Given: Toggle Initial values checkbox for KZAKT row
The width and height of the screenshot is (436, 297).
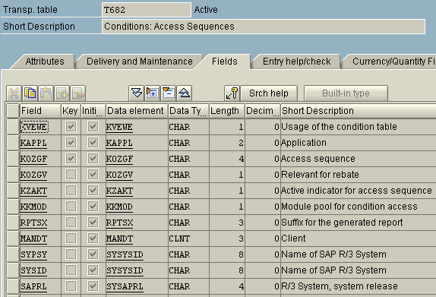Looking at the screenshot, I should pyautogui.click(x=93, y=191).
